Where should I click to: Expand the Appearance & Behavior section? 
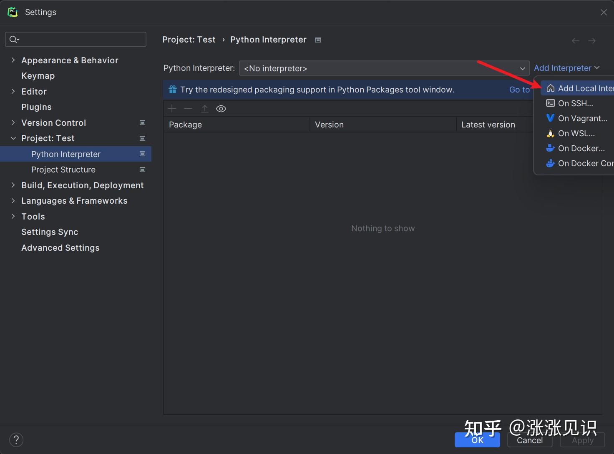(x=13, y=60)
